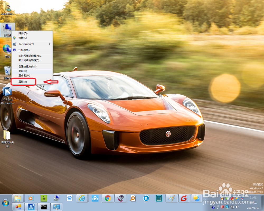Choose 创建快捷方式(S) from menu
The image size is (264, 211).
32,66
